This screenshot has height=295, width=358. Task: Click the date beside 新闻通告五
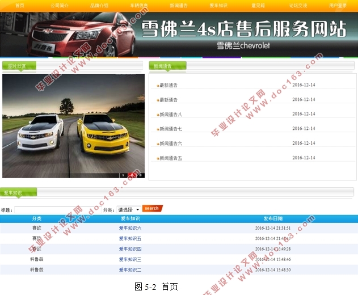coord(304,158)
